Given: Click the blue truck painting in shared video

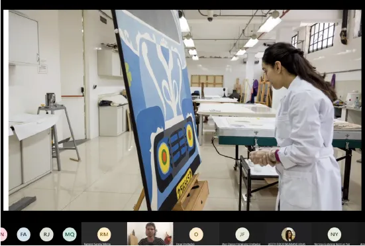Looking at the screenshot, I should coord(158,109).
